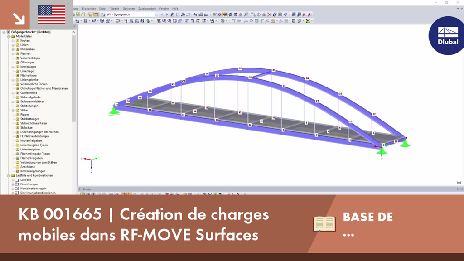The image size is (464, 261).
Task: Select Kombinationsregeln tree item
Action: click(33, 188)
